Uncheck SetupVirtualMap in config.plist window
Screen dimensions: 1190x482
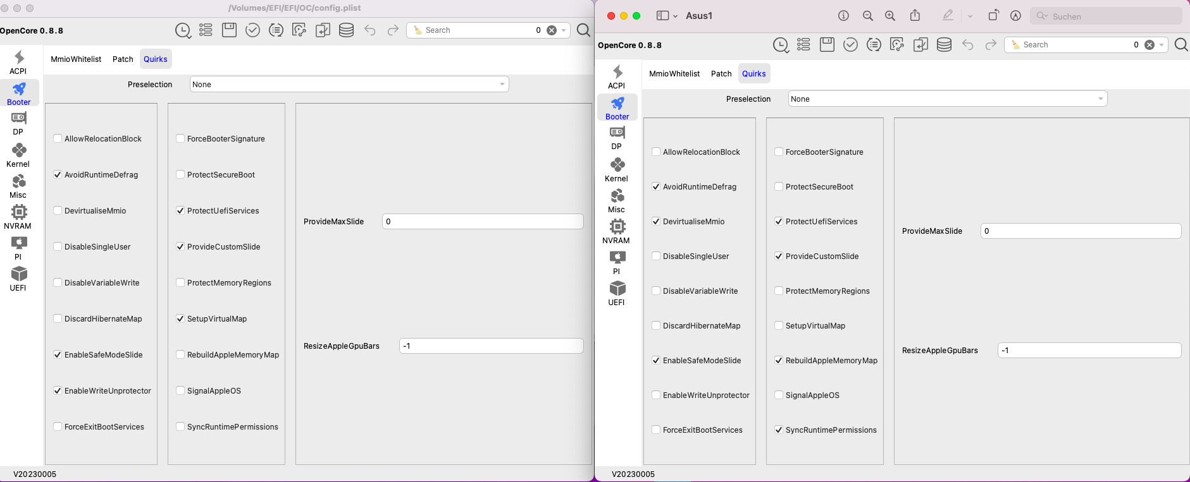180,319
